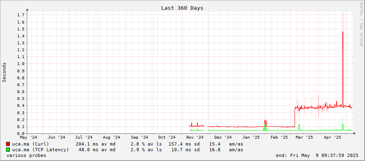
Task: Click the red uca.ma (Curl) legend swatch
Action: pyautogui.click(x=8, y=144)
